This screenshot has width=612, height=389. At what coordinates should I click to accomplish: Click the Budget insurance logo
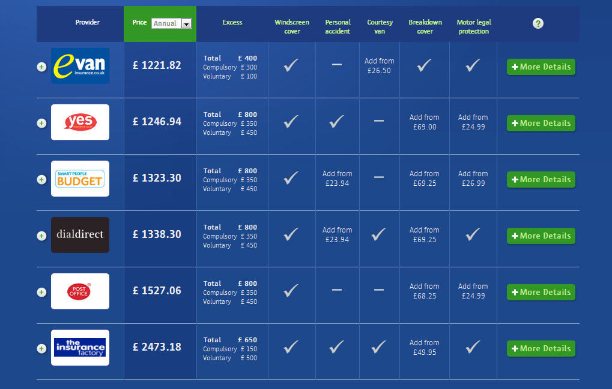(x=80, y=179)
